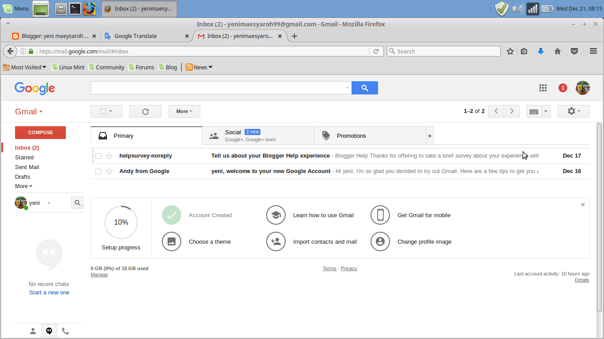
Task: Switch to the Google Translate browser tab
Action: (x=147, y=36)
